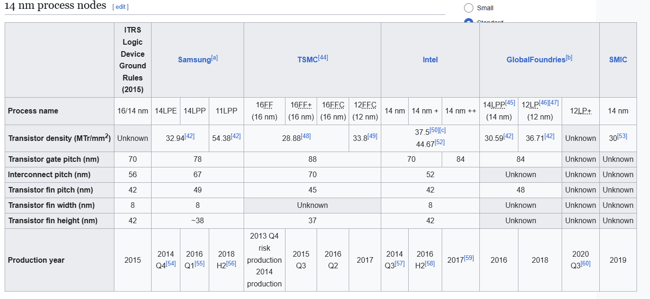This screenshot has width=650, height=299.
Task: Click the ITRS Logic Device Ground Rules header
Action: 133,60
